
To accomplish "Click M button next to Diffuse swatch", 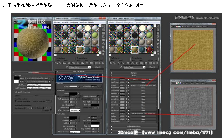I will tap(78, 86).
